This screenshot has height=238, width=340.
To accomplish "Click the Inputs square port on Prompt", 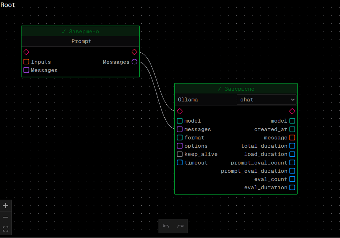I will pyautogui.click(x=26, y=62).
